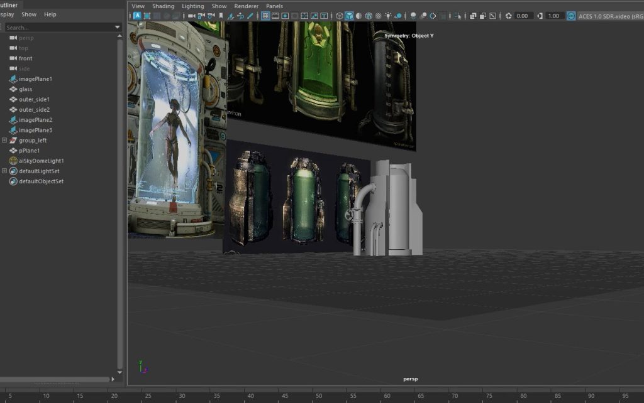This screenshot has height=403, width=644.
Task: Open the ACES 1.0 SDR-video view transform dropdown
Action: [610, 16]
